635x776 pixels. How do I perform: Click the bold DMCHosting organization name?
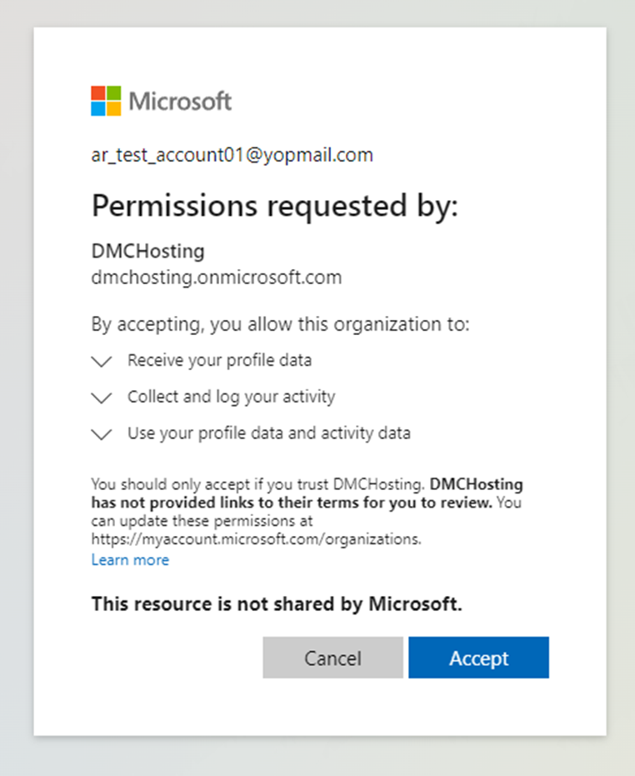coord(147,251)
